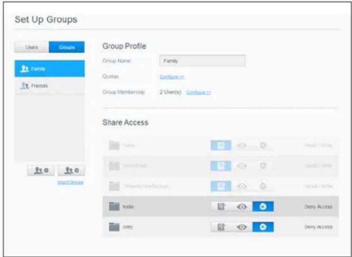Click deny access X for zoey share

[x=263, y=227]
